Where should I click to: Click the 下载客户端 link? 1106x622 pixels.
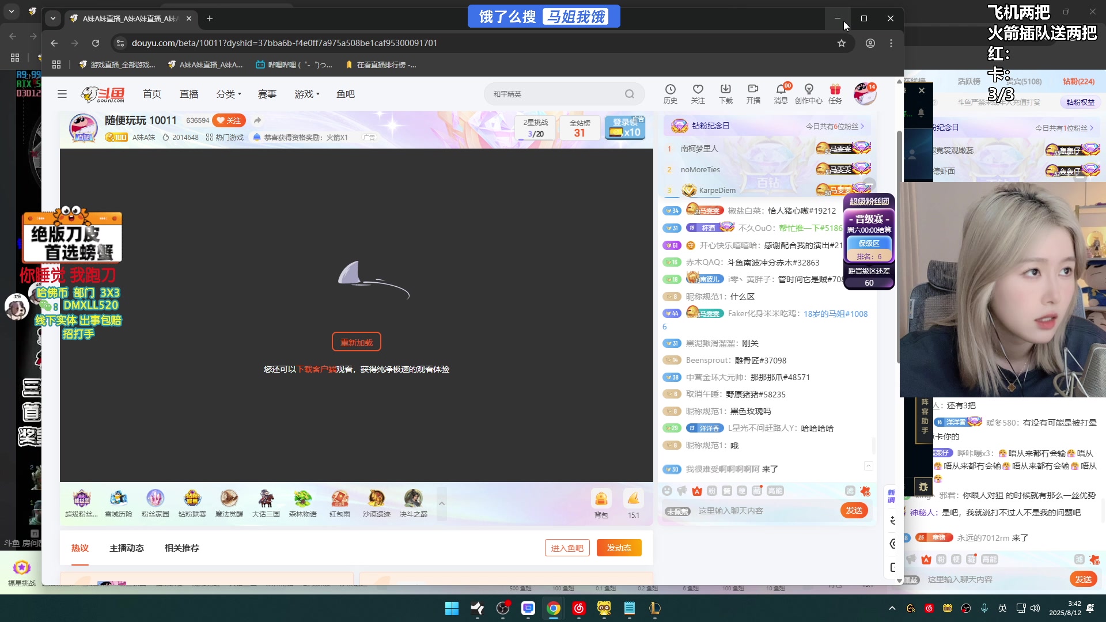click(x=316, y=369)
